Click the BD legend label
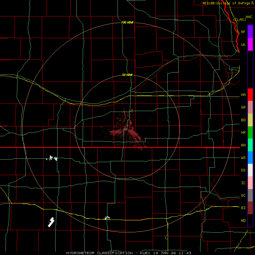Viewport: 255px width, 255px height. [243, 120]
